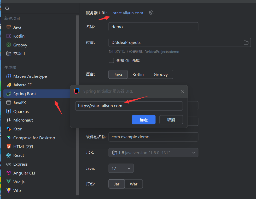Image resolution: width=256 pixels, height=199 pixels.
Task: Confirm with the 确定 button
Action: pyautogui.click(x=144, y=120)
